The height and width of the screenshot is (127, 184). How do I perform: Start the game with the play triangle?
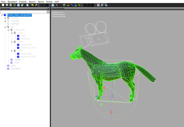coord(42,5)
